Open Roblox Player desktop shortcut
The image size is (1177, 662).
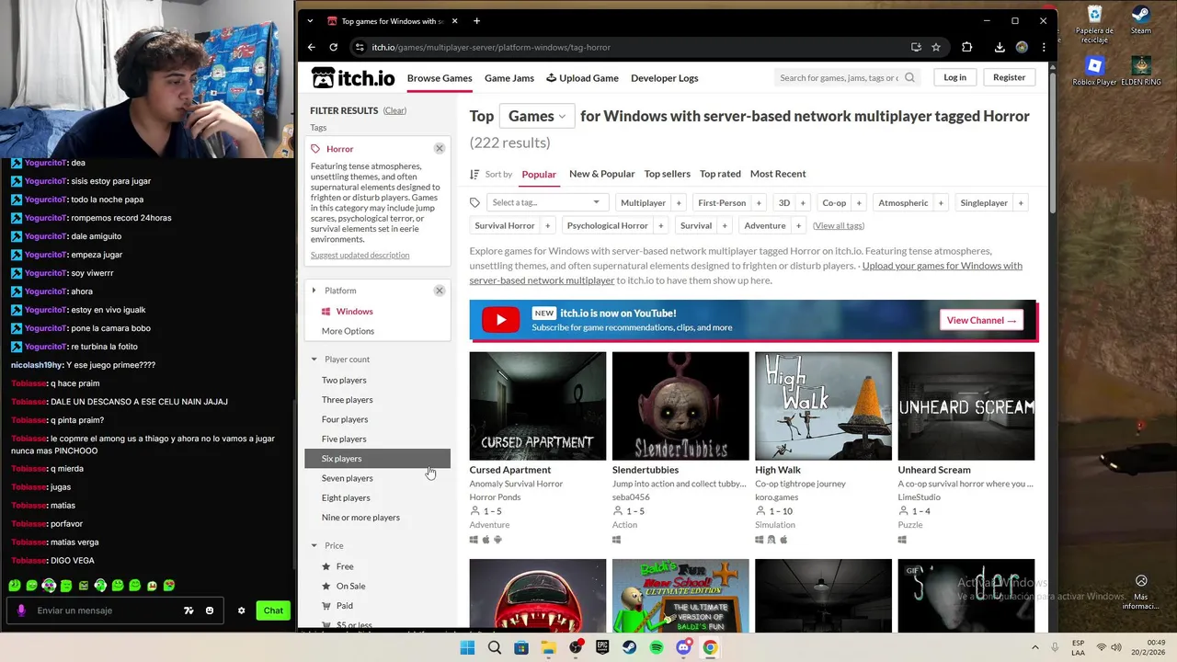pos(1094,72)
